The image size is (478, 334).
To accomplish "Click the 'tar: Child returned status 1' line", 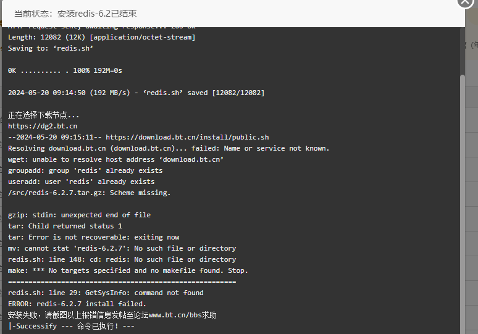I will (x=65, y=226).
